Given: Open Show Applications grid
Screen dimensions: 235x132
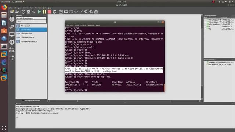Looking at the screenshot, I should click(4, 128).
